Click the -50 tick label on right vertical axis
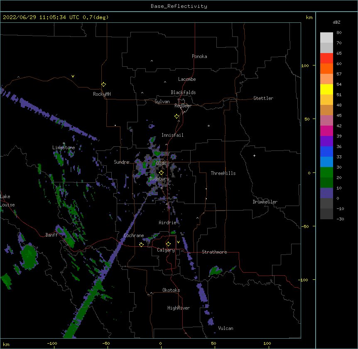 305,226
